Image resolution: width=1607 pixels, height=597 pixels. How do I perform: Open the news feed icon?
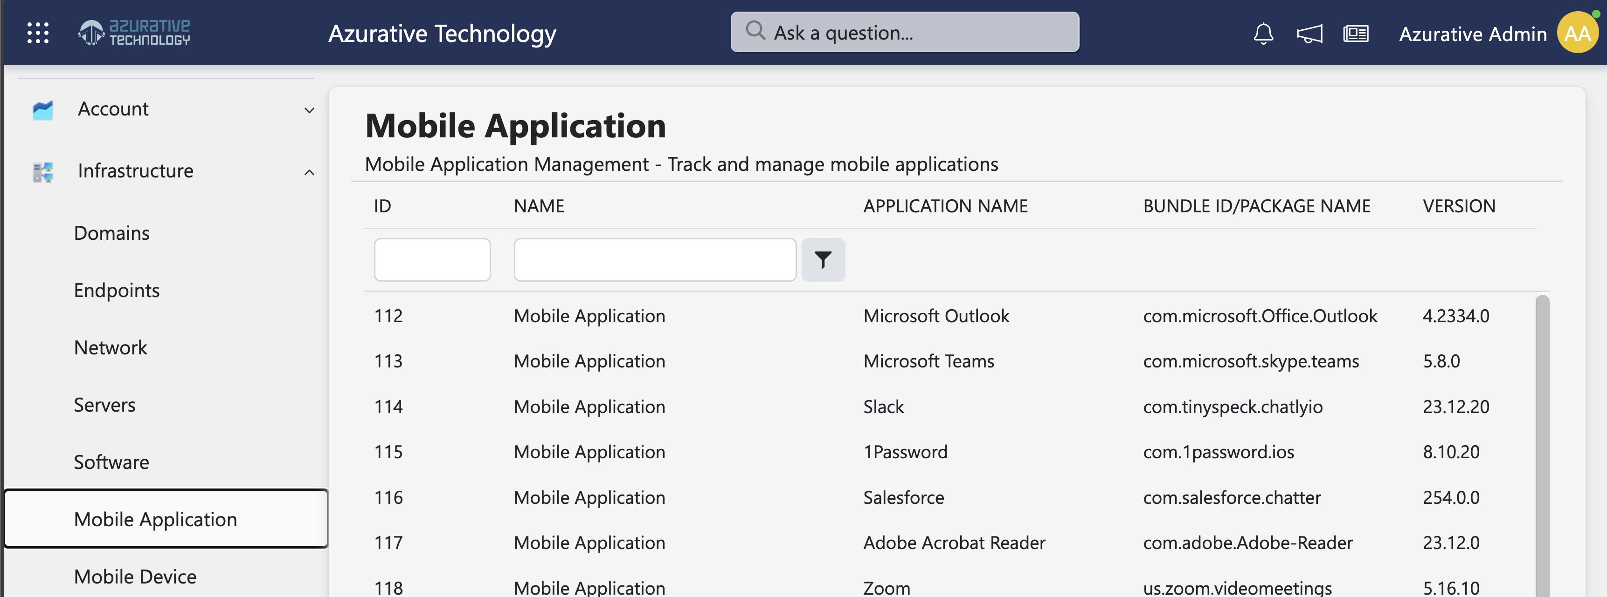pos(1356,33)
